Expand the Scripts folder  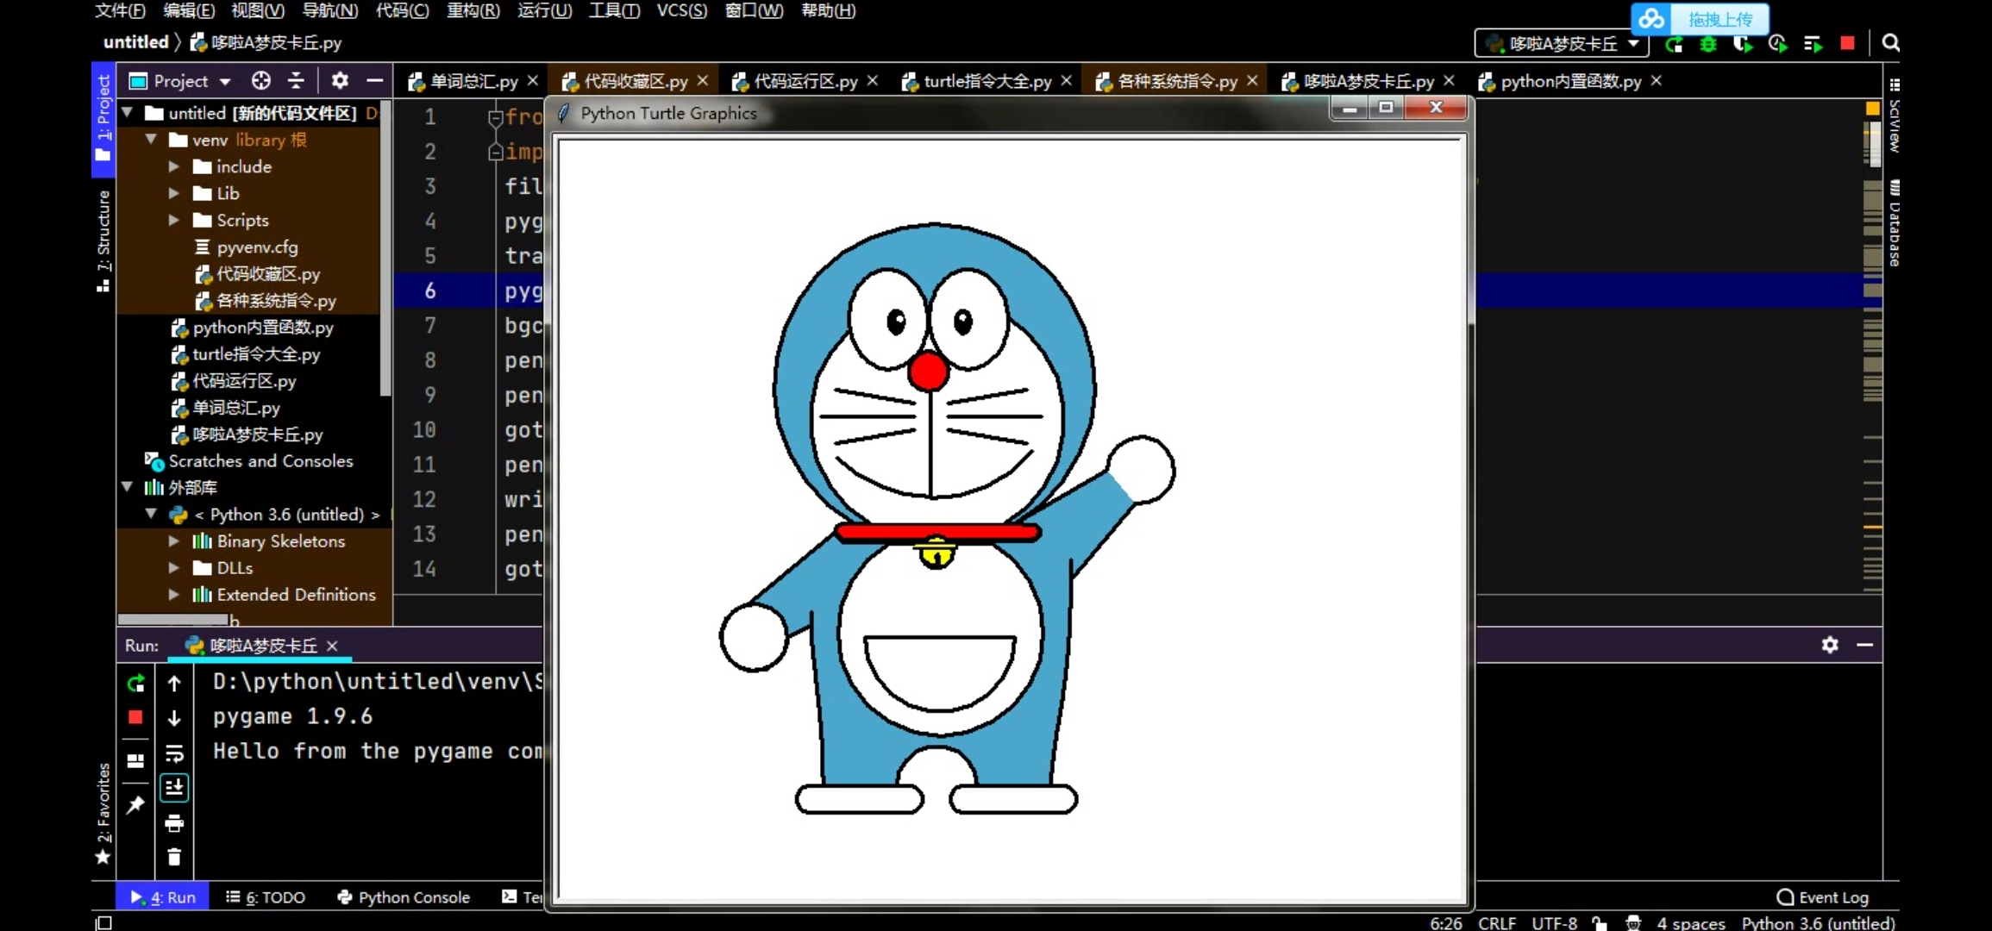coord(174,220)
